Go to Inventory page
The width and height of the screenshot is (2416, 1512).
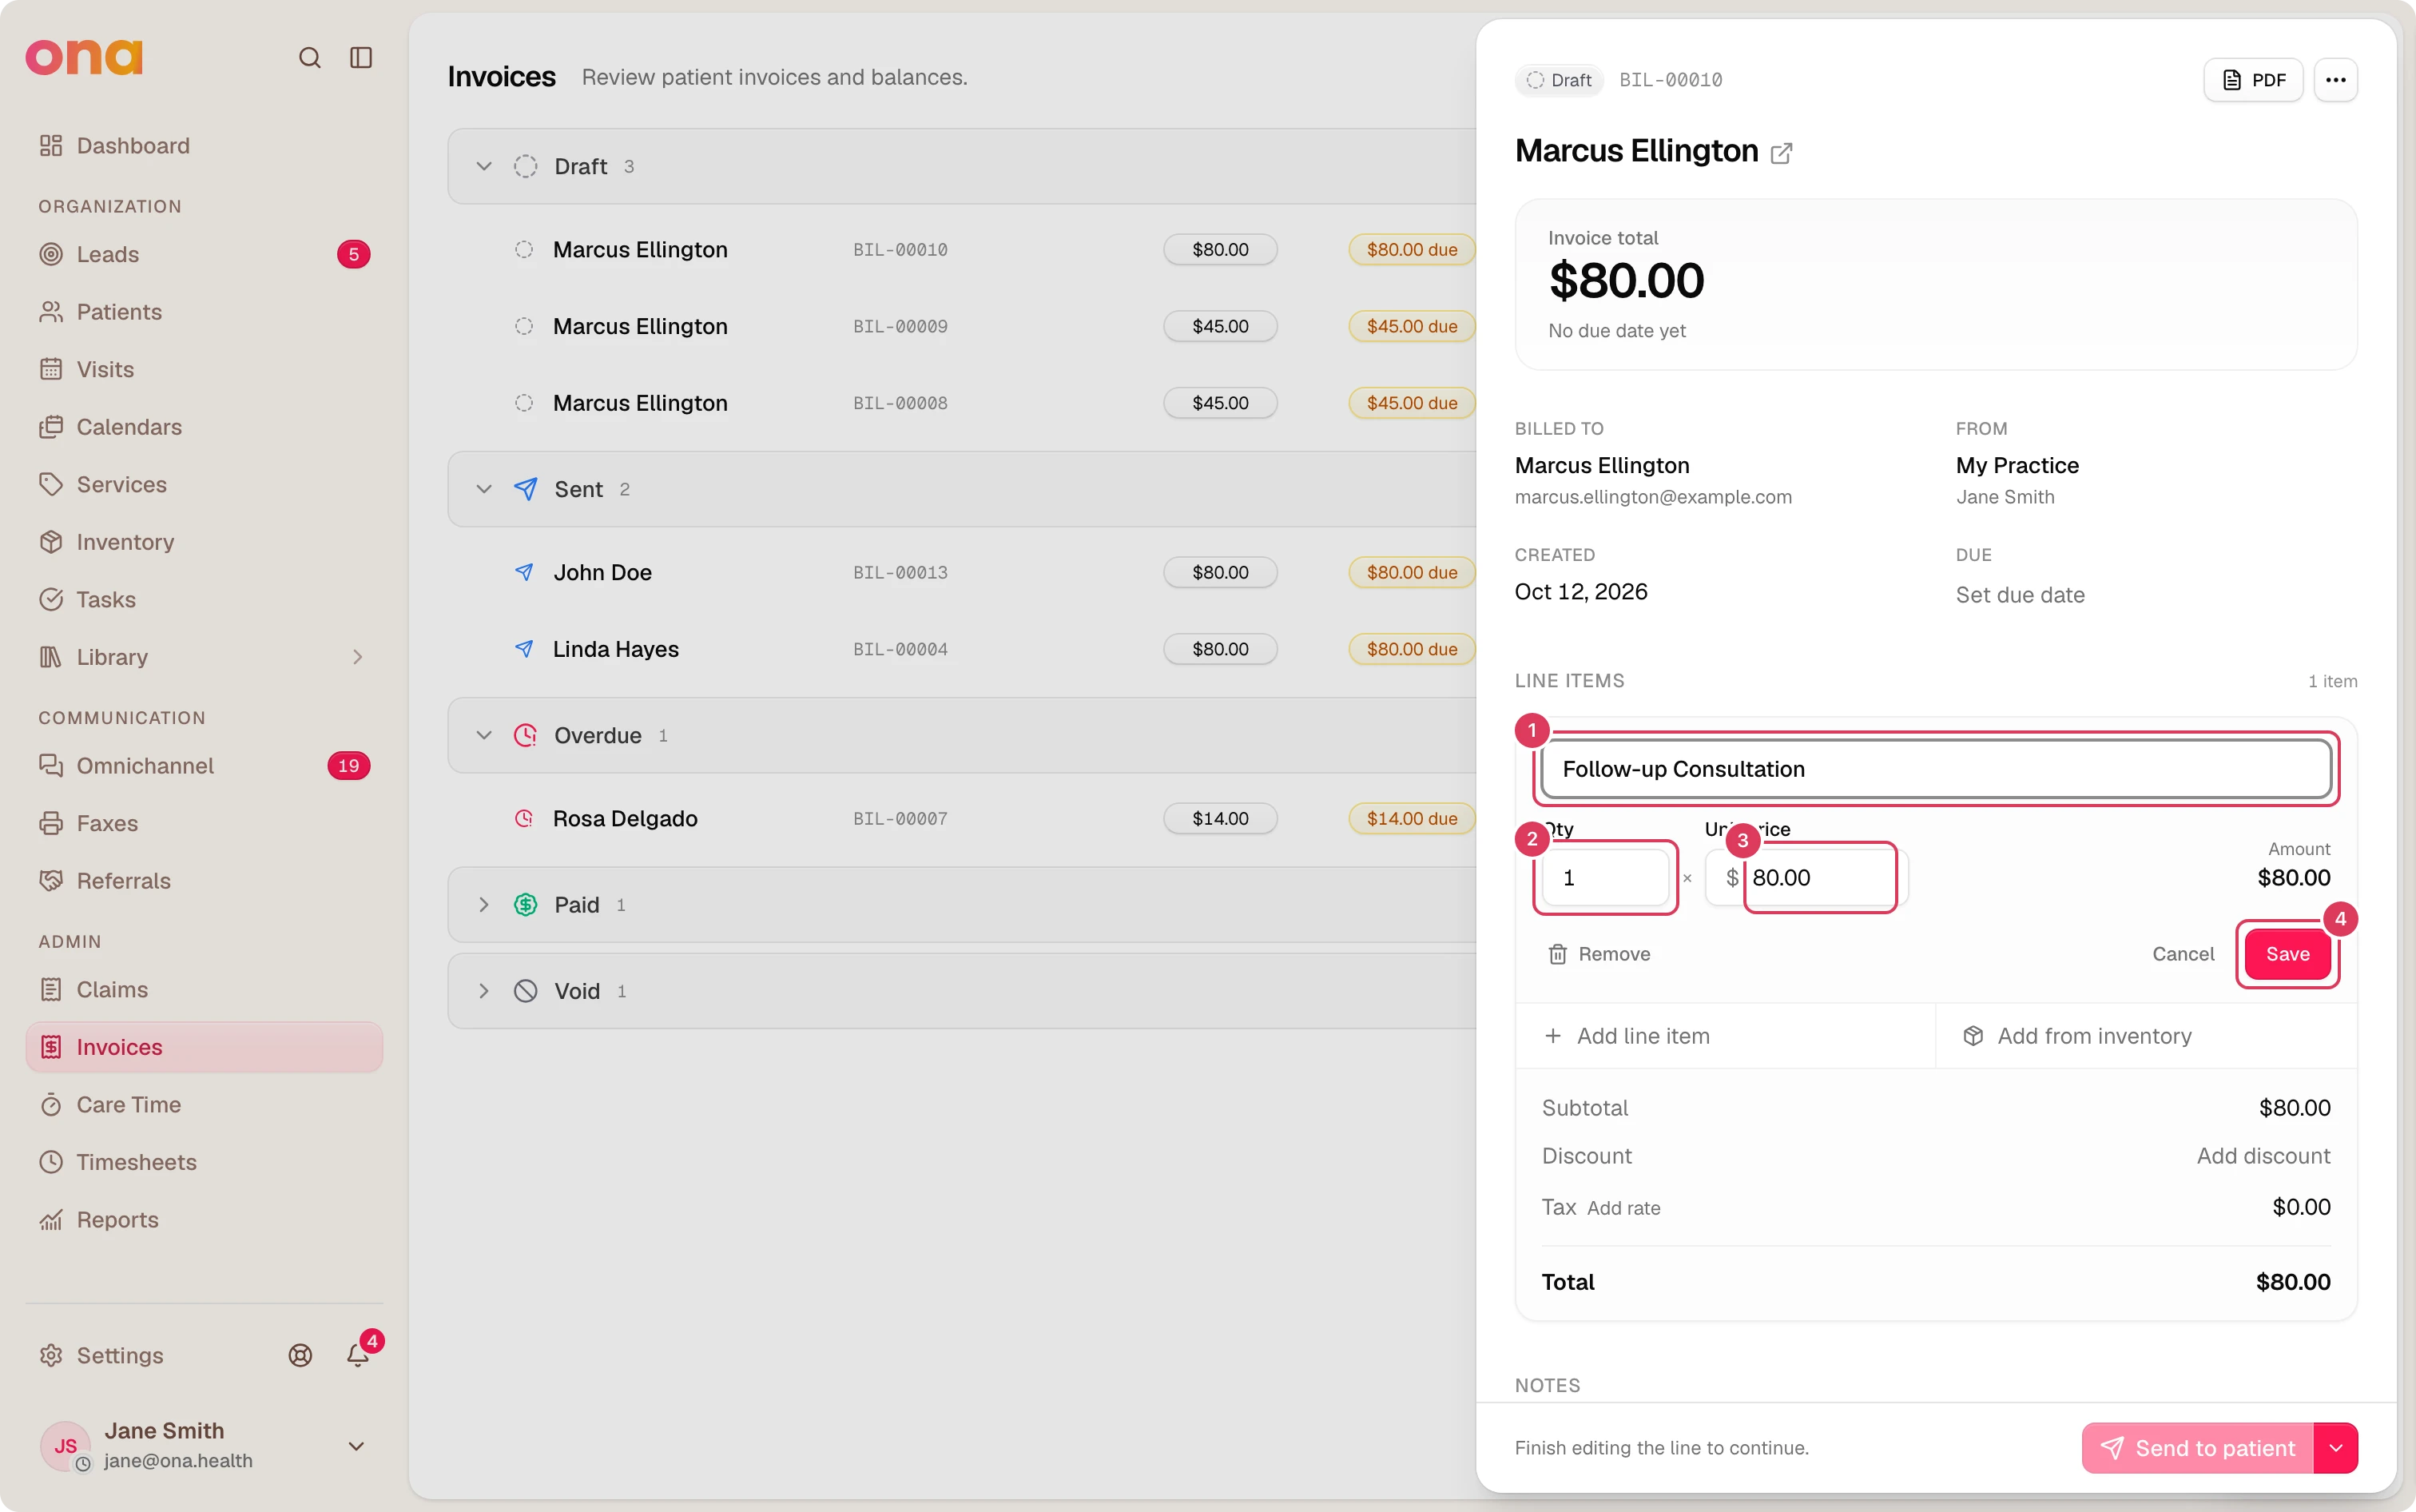pyautogui.click(x=204, y=542)
